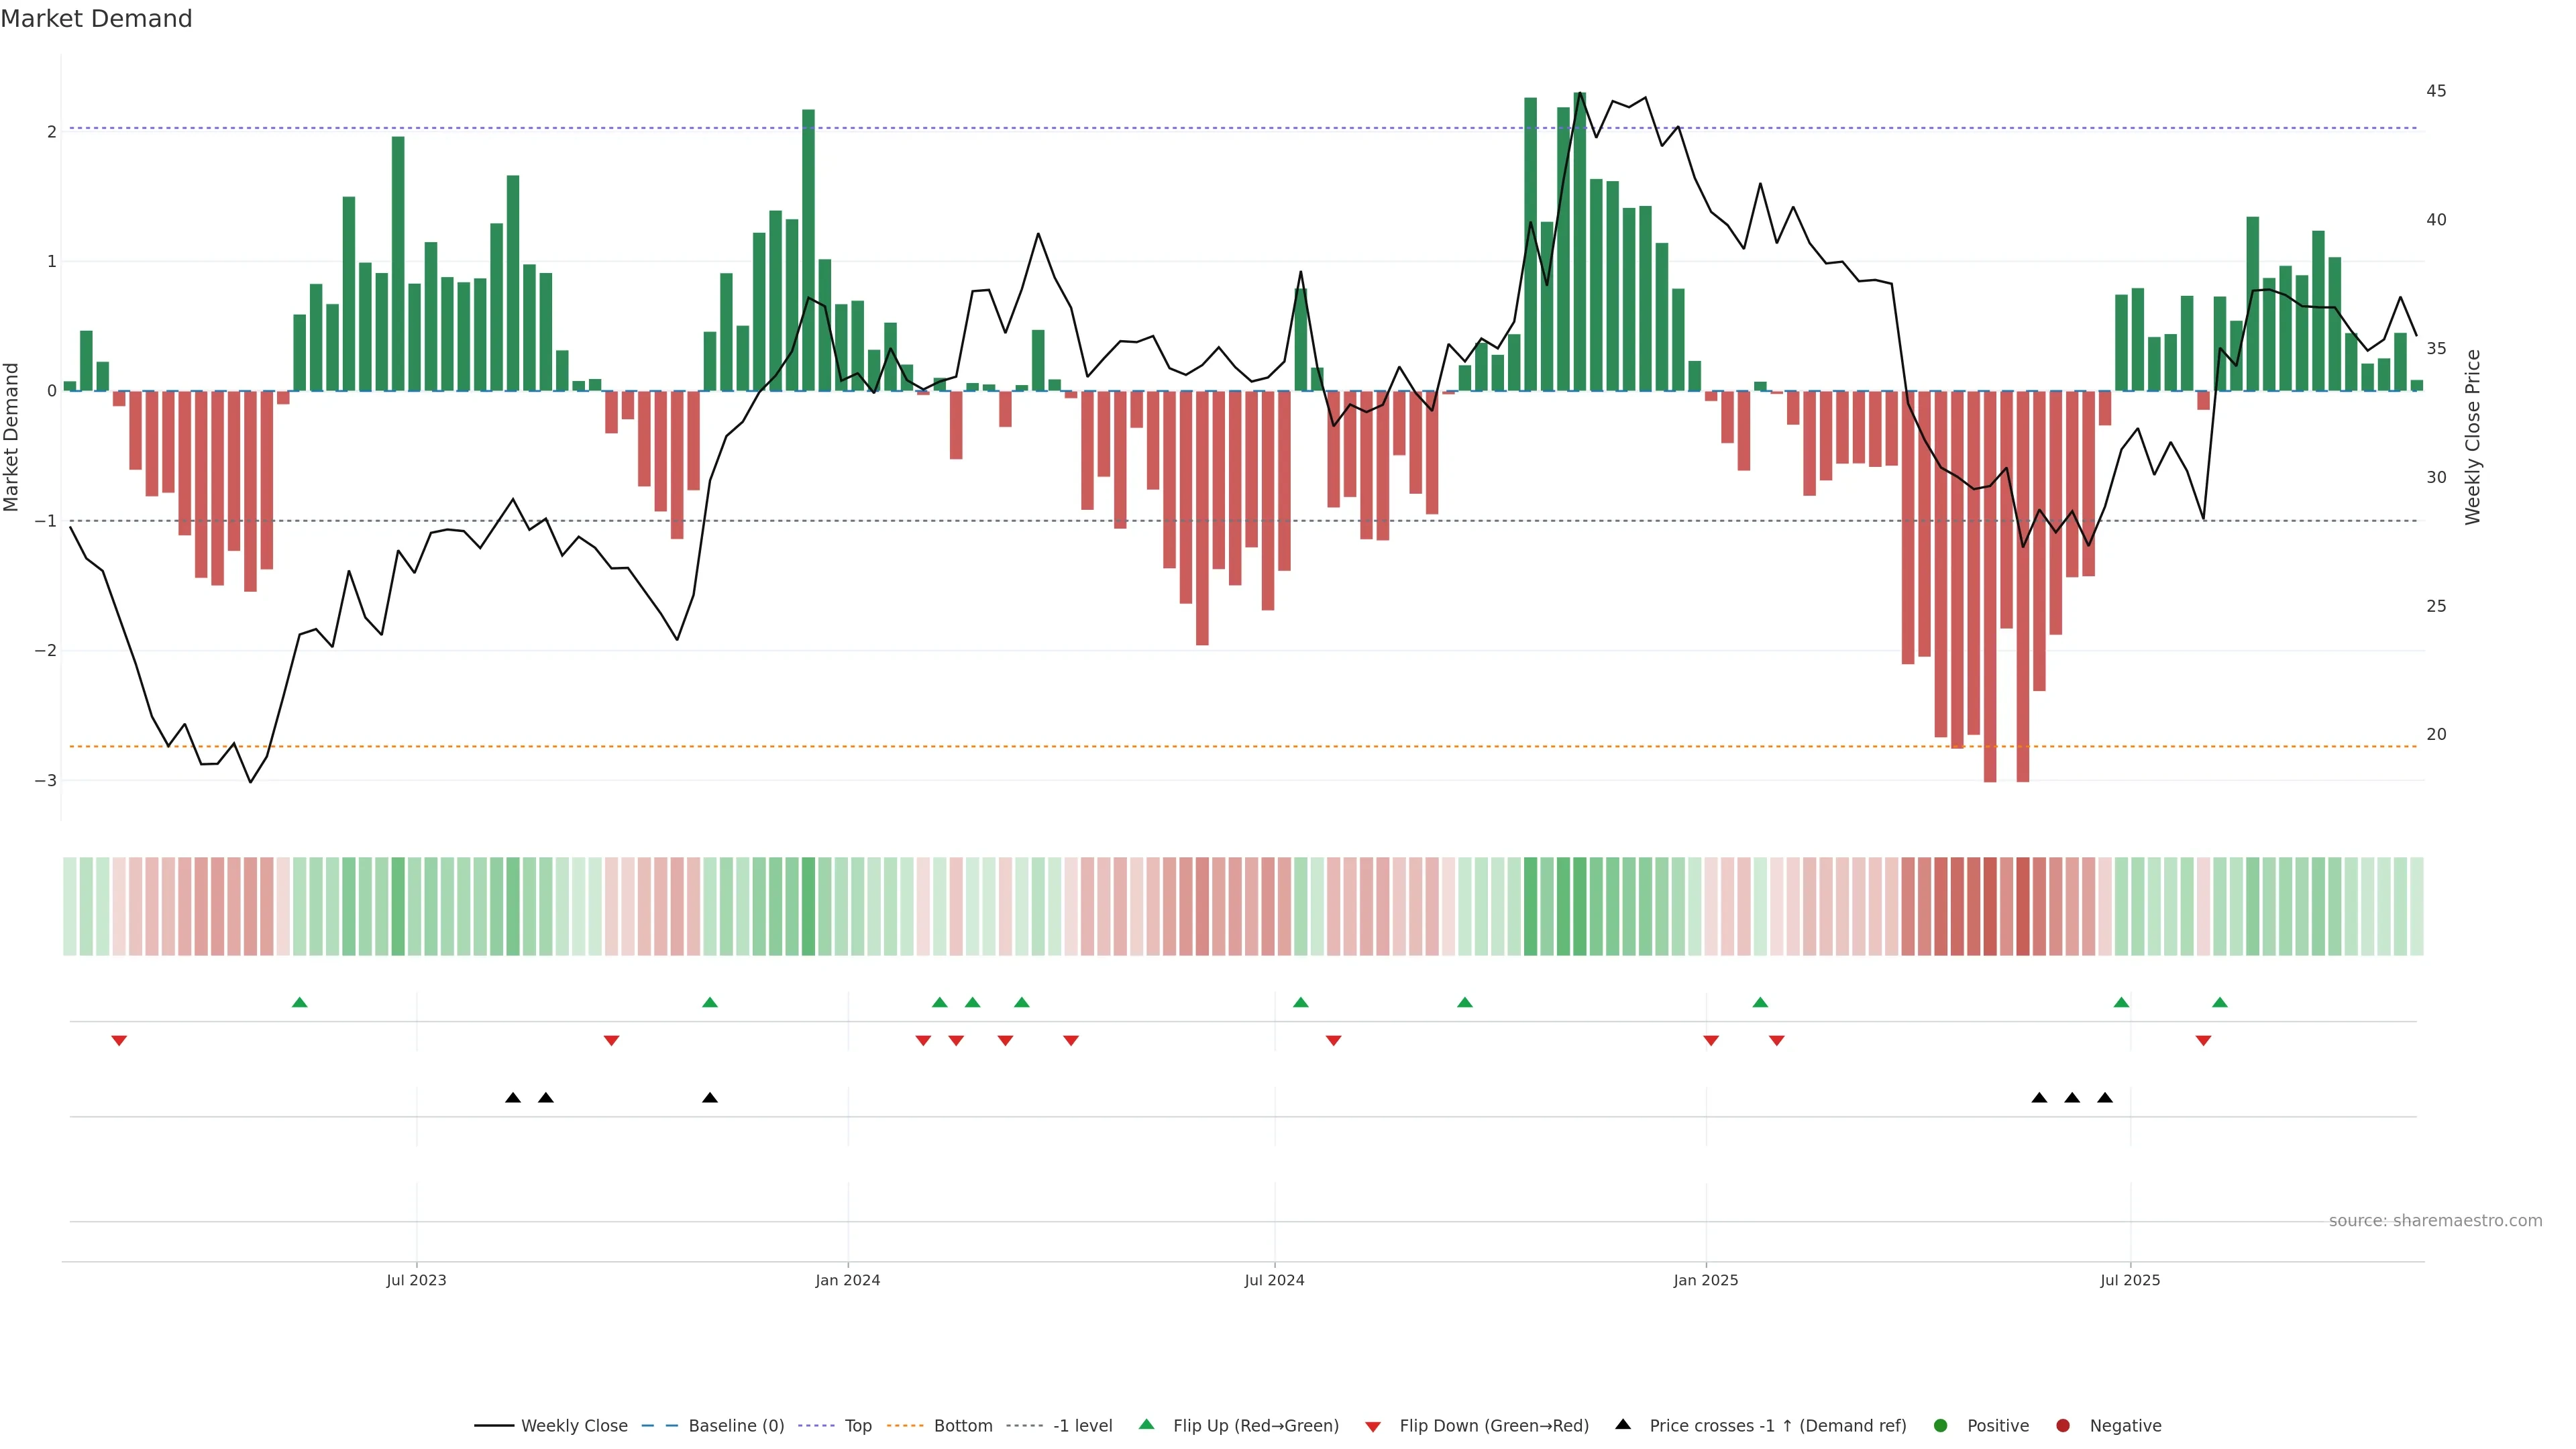This screenshot has width=2576, height=1449.
Task: Click the red Negative legend dot
Action: (2063, 1425)
